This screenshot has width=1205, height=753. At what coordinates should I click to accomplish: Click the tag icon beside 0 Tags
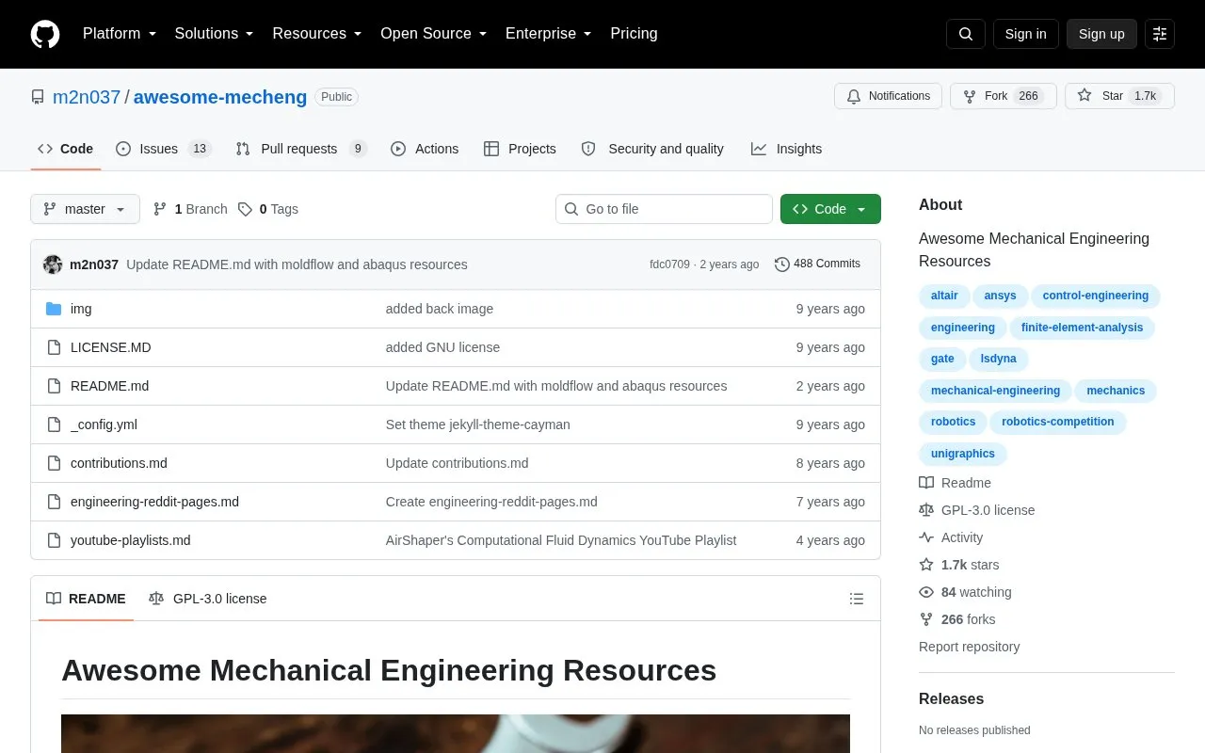pos(245,209)
